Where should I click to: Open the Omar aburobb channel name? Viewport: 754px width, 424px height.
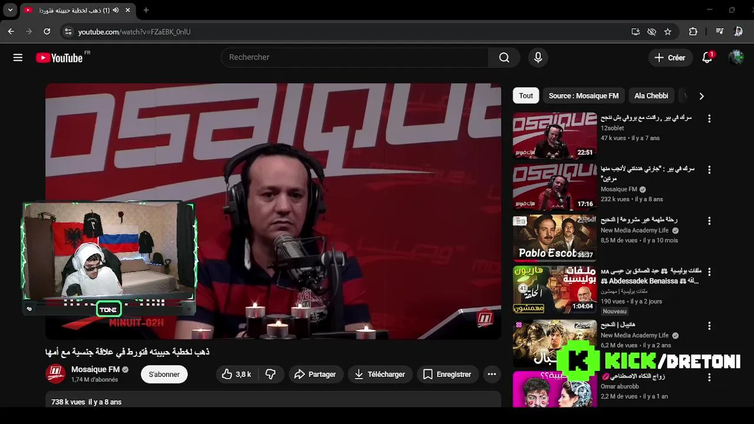coord(620,386)
